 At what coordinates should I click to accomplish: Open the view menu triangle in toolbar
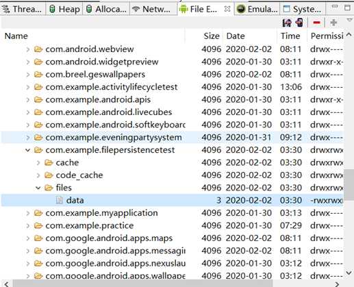pyautogui.click(x=349, y=20)
